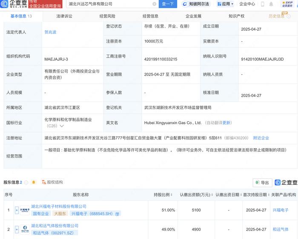298x239 pixels.
Task: Clear the search box with the X icon
Action: click(154, 4)
